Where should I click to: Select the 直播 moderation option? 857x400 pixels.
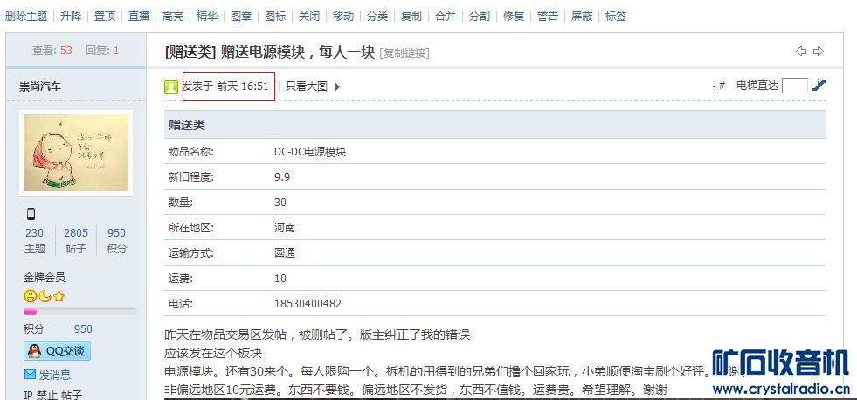[139, 17]
